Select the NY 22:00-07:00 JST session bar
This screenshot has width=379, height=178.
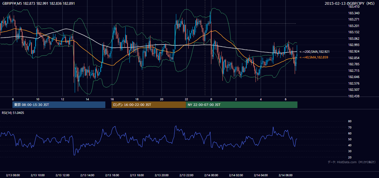(x=242, y=105)
